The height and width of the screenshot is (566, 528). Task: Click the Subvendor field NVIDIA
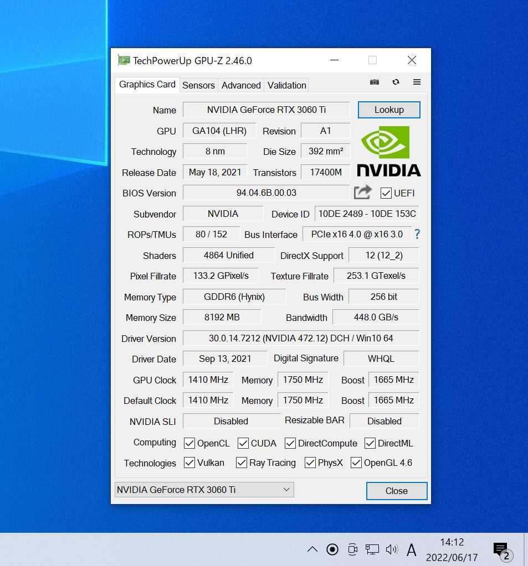pyautogui.click(x=223, y=214)
